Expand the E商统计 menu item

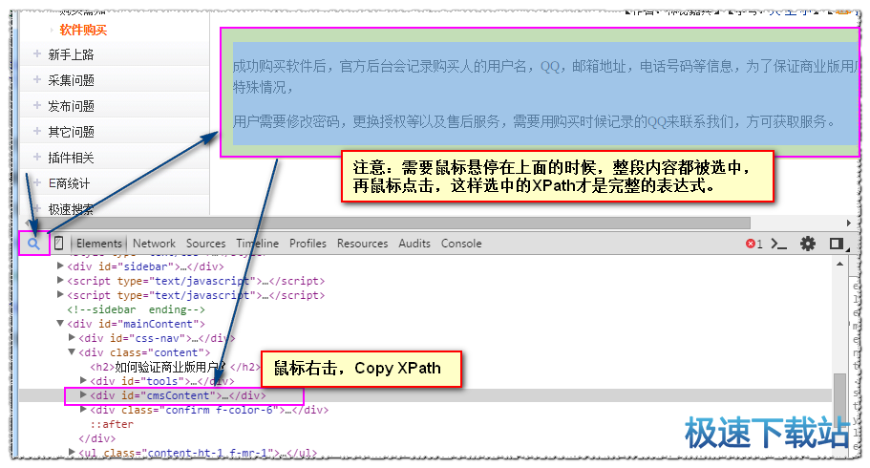point(37,182)
